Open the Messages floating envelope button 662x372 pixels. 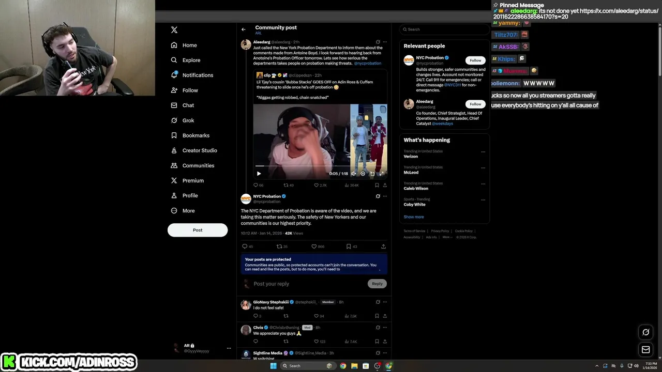[x=645, y=350]
